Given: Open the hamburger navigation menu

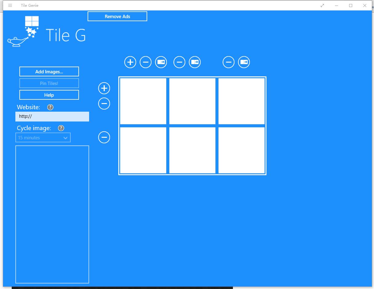Looking at the screenshot, I should (10, 5).
